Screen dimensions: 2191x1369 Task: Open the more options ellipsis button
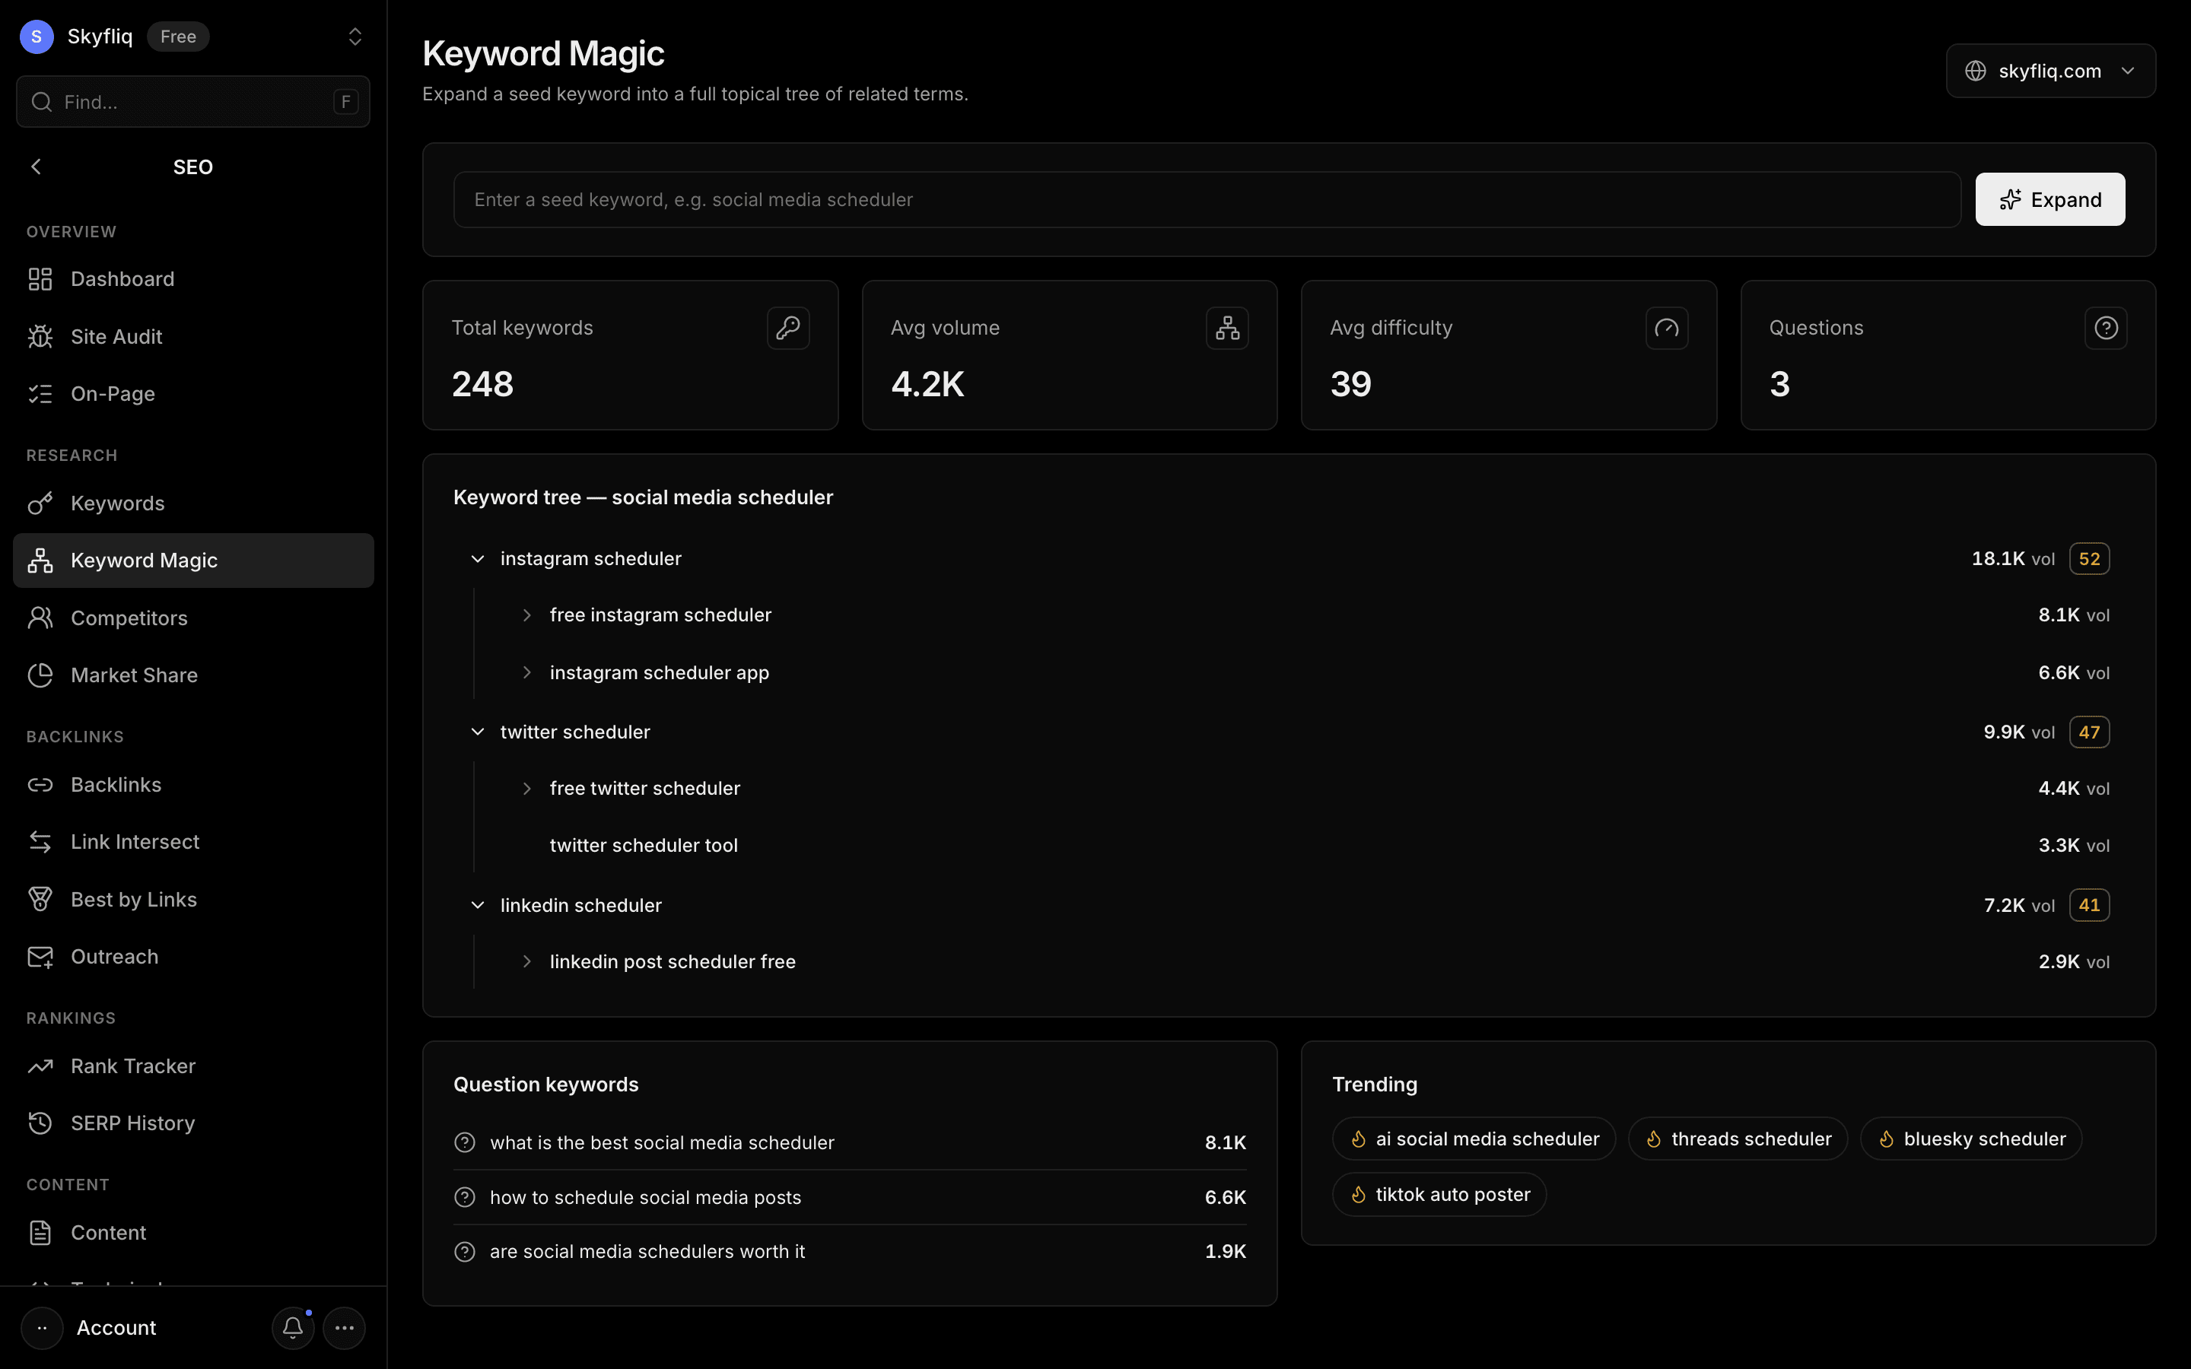[x=344, y=1327]
